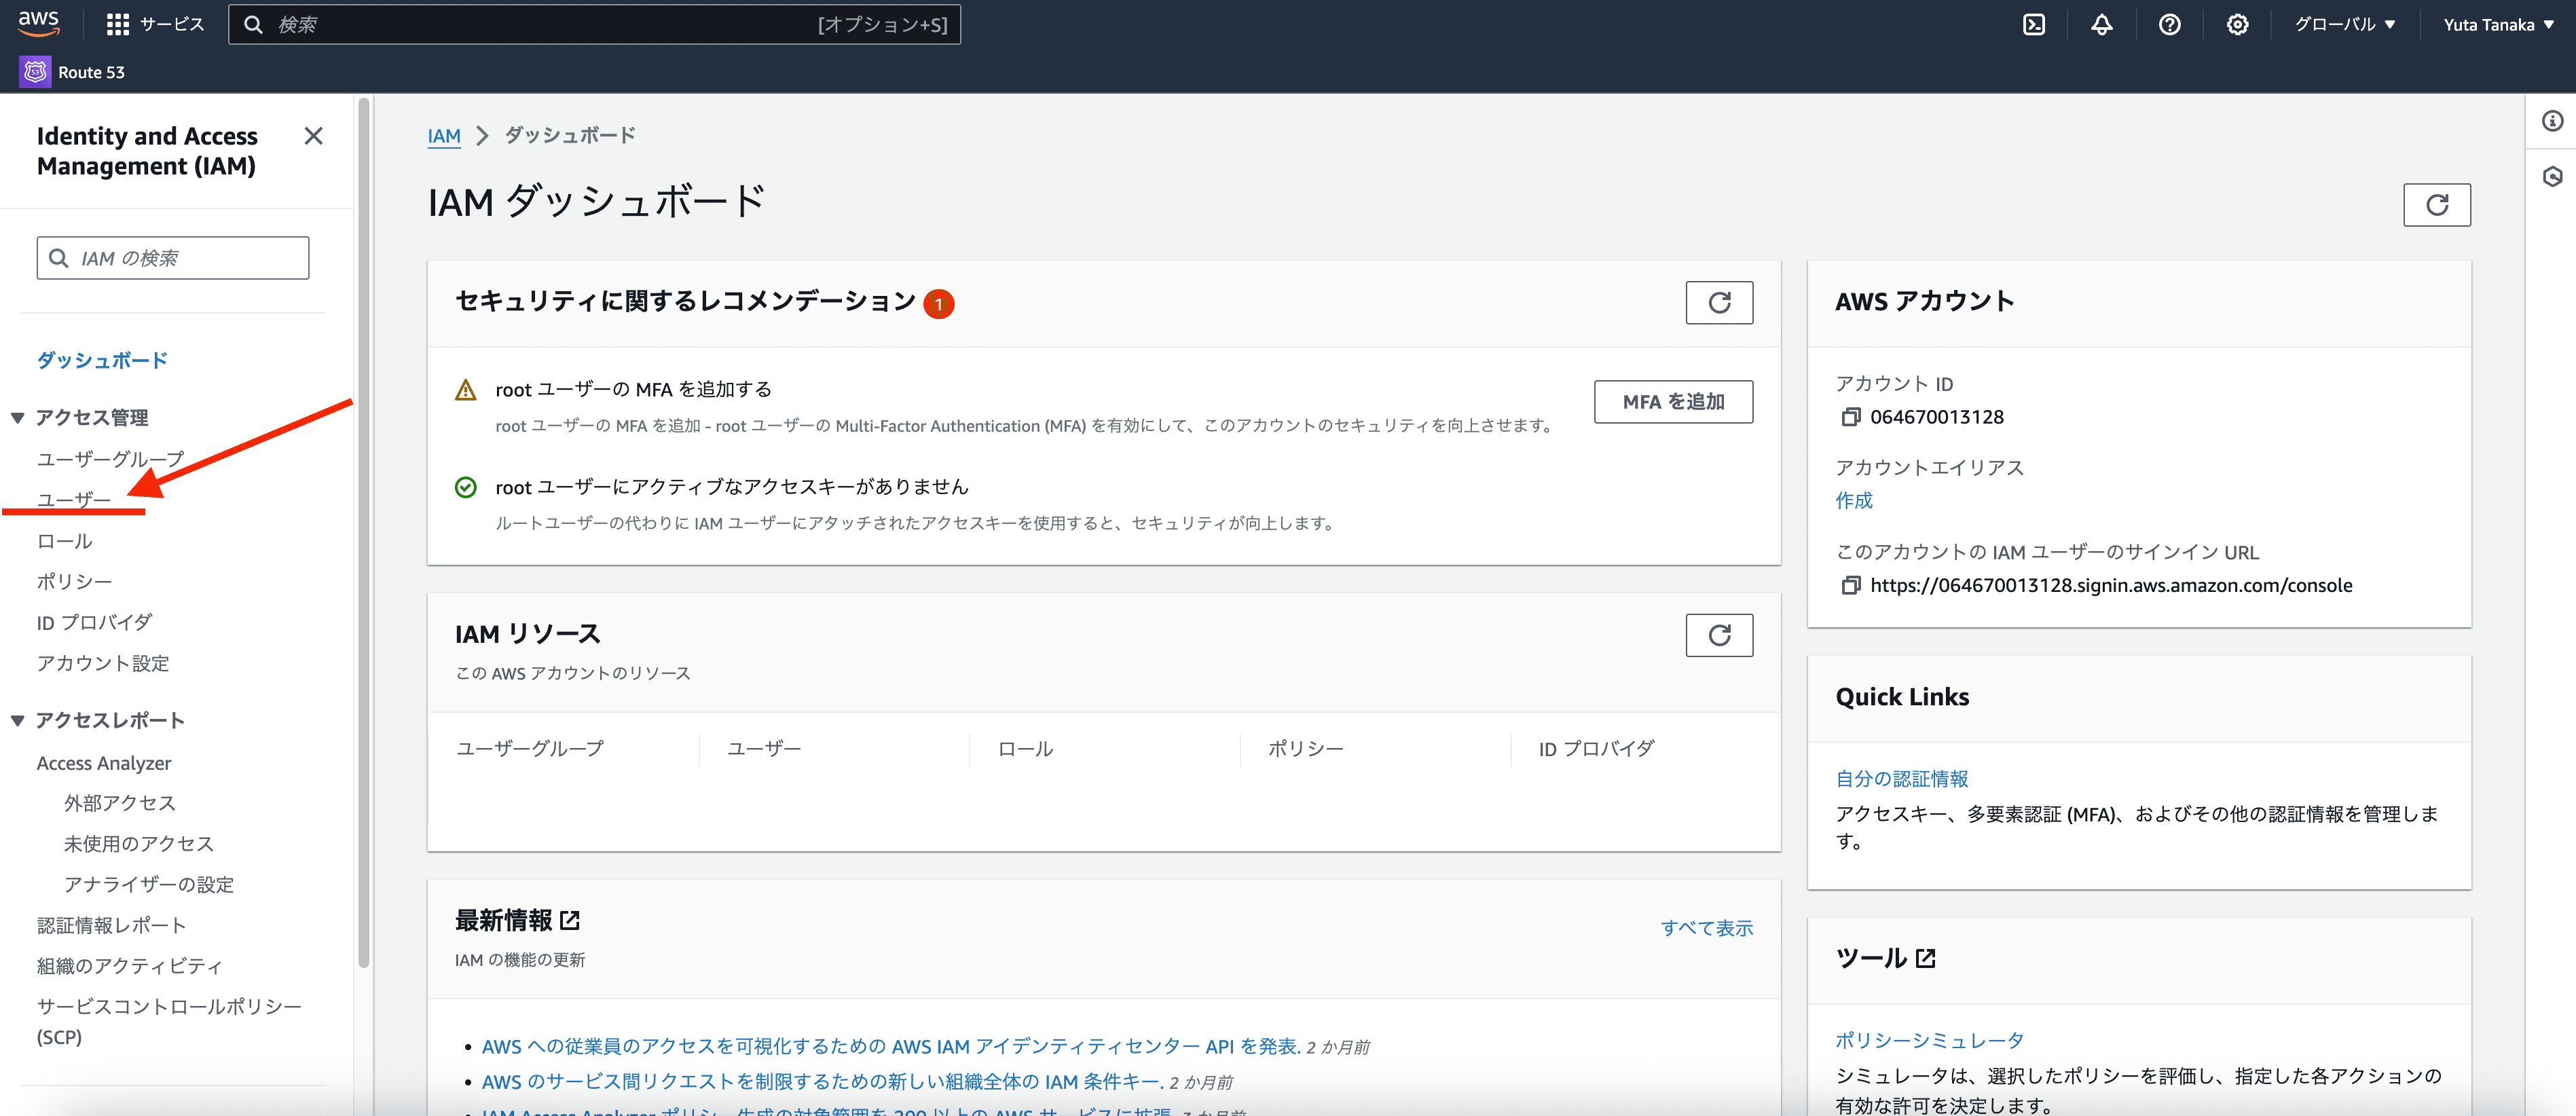Open the Yuta Tanaka account menu
2576x1116 pixels.
tap(2498, 24)
